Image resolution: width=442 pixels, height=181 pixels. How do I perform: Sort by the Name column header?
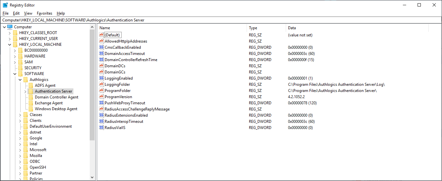coord(172,28)
